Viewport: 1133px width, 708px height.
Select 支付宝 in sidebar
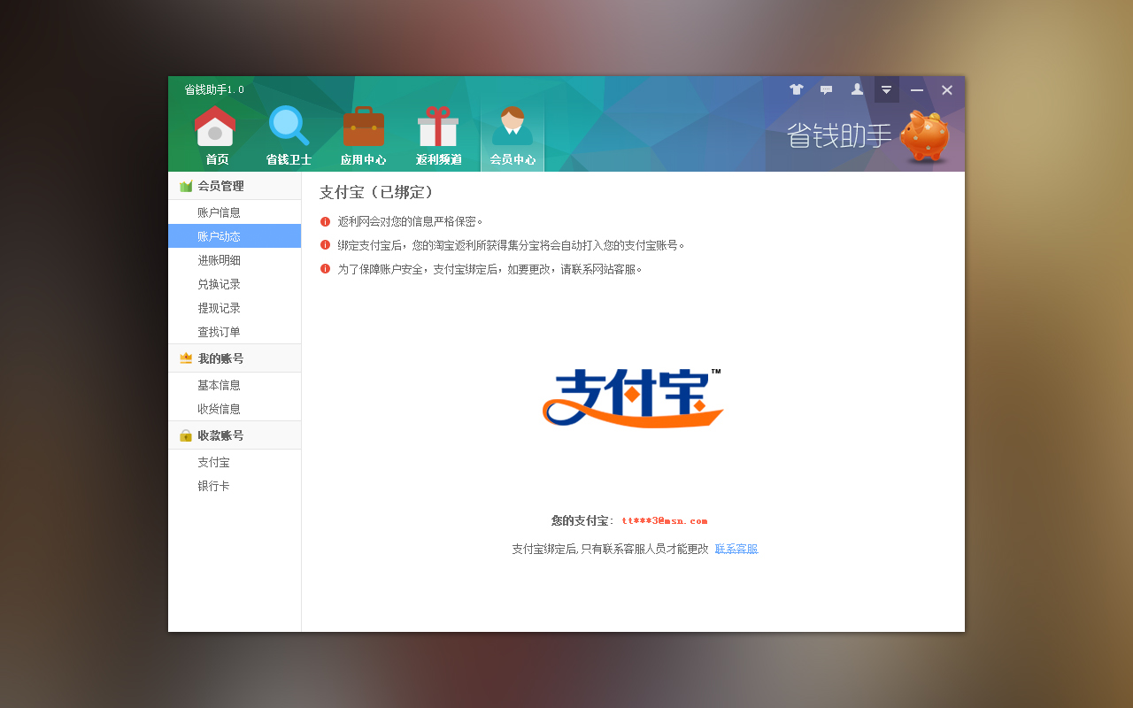pyautogui.click(x=235, y=462)
